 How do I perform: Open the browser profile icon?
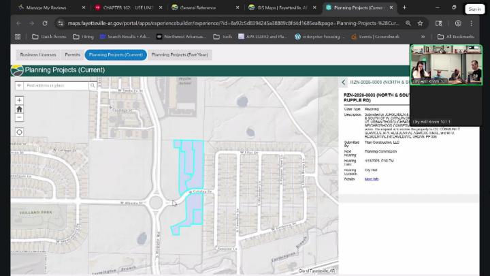(x=458, y=23)
